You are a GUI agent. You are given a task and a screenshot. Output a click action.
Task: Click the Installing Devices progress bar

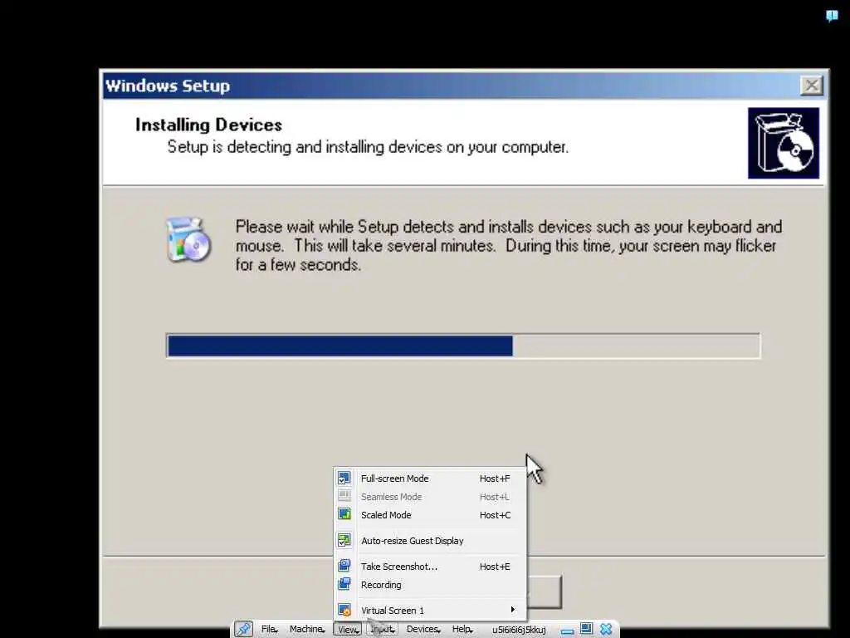[463, 346]
